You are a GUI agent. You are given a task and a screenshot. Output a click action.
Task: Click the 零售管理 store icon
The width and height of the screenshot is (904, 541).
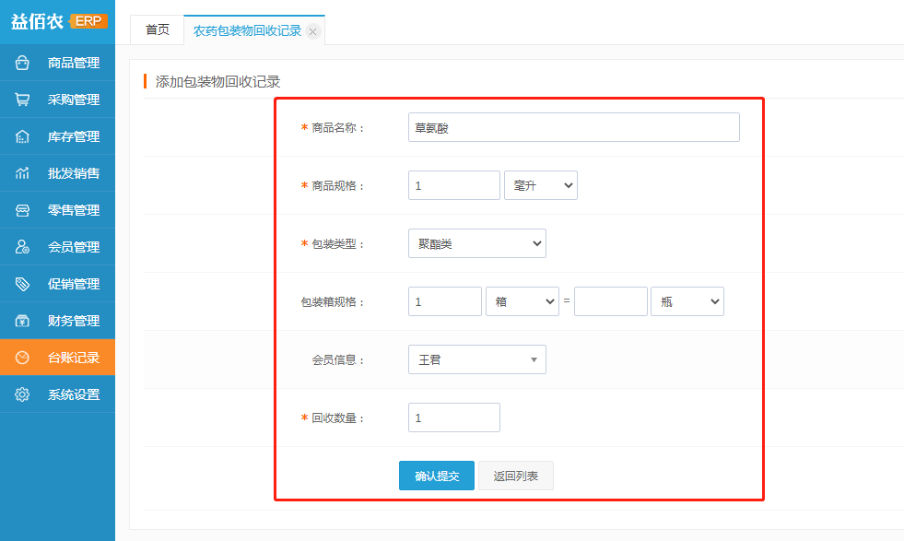click(x=23, y=210)
